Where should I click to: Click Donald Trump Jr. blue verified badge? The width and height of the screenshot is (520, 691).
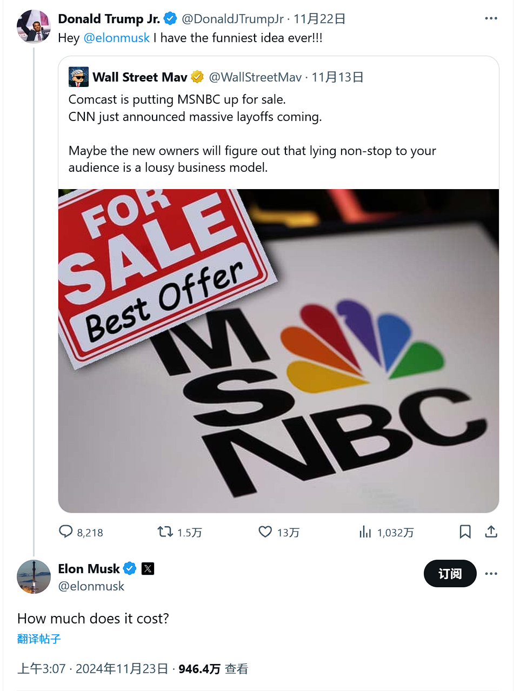170,19
